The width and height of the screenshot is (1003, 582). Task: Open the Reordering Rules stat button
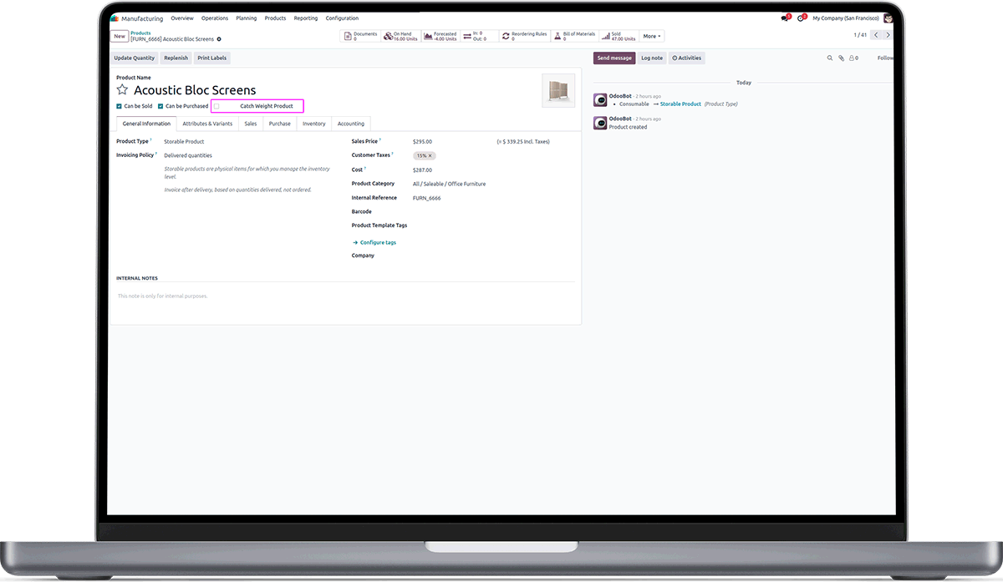click(x=524, y=36)
